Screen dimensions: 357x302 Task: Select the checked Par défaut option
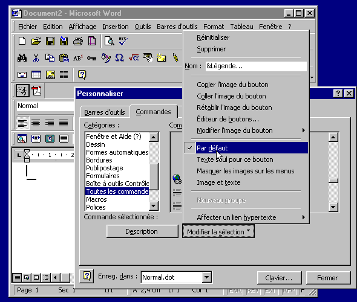point(246,148)
